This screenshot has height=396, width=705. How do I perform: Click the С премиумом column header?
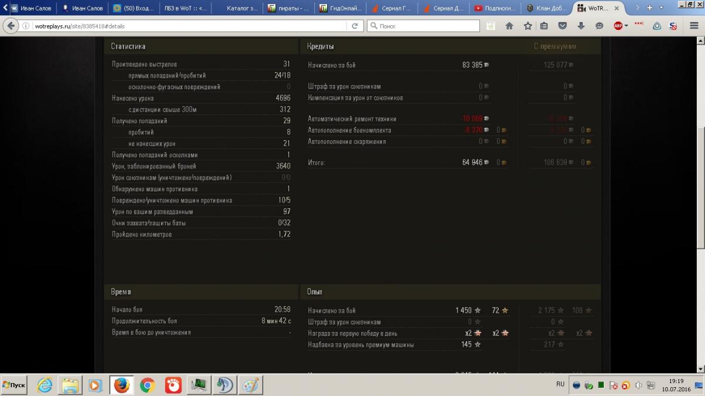[x=555, y=46]
